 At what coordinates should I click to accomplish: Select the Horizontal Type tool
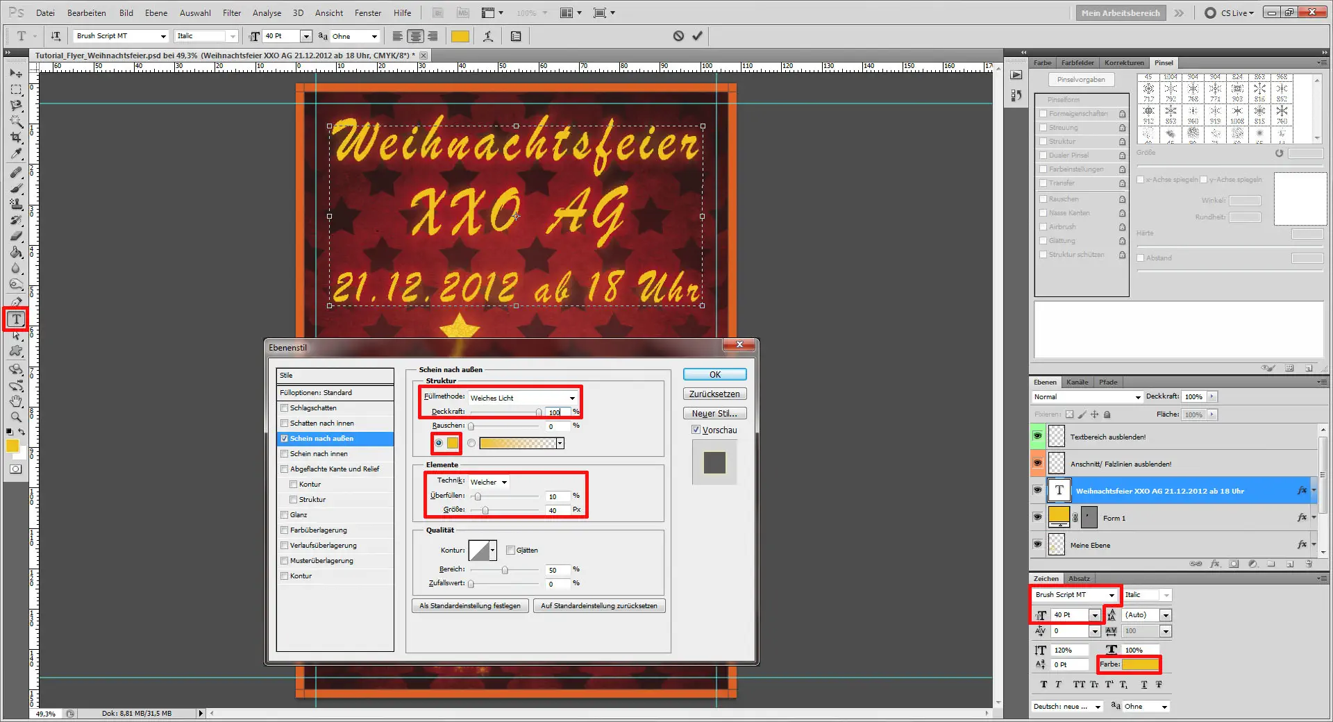(16, 319)
